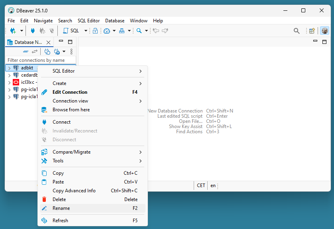This screenshot has width=334, height=229.
Task: Click the New Database Connection plug icon
Action: 13,31
